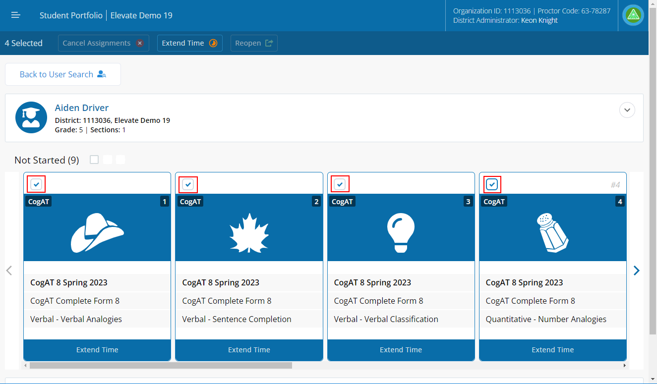Viewport: 657px width, 384px height.
Task: Click the Grade 5 Sections 1 text
Action: [x=90, y=130]
